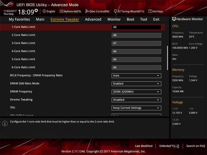This screenshot has height=155, width=207.
Task: Select the 1-Core Ratio Limit label
Action: [x=23, y=27]
